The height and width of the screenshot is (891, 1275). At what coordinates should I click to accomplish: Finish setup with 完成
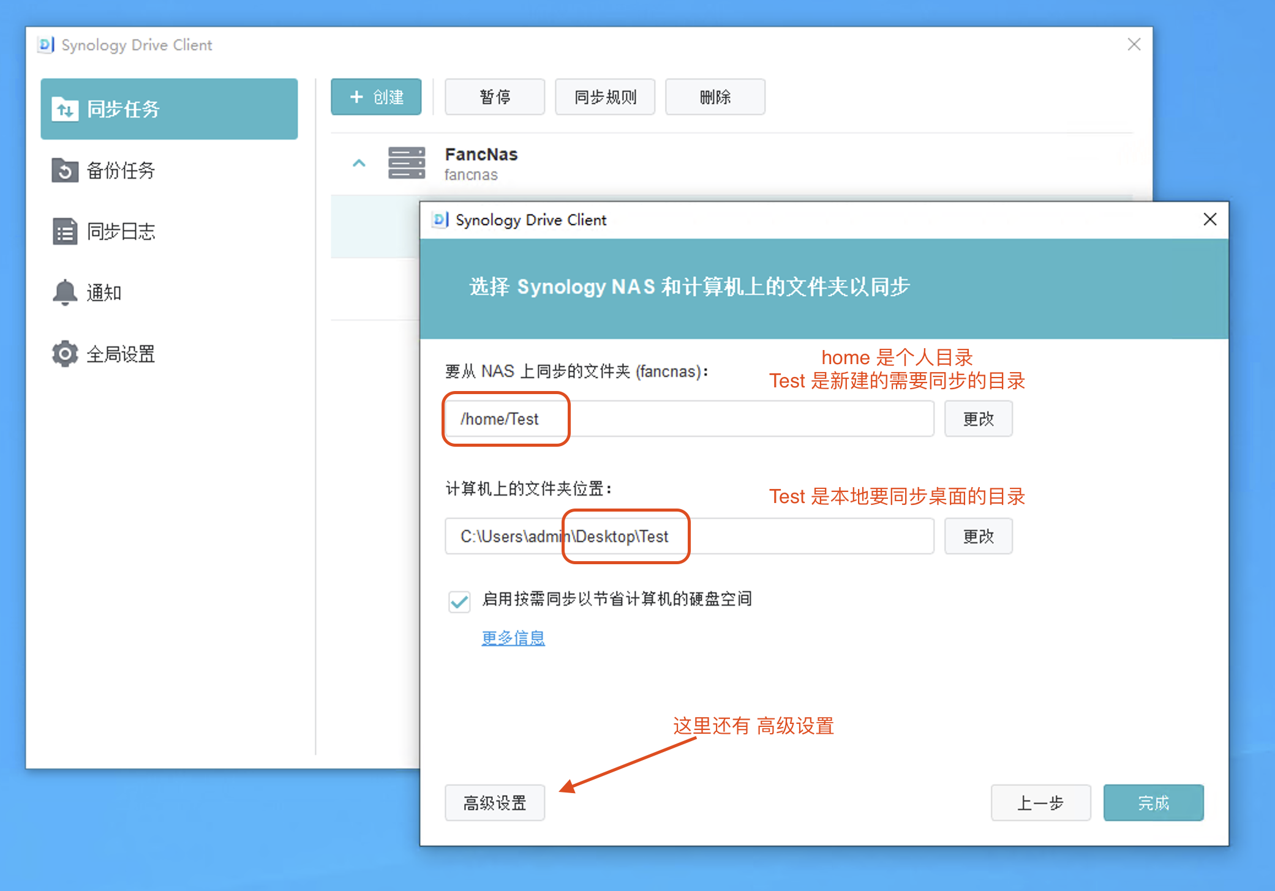[x=1154, y=803]
